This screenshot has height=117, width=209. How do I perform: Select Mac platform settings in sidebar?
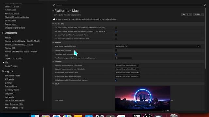[7, 62]
